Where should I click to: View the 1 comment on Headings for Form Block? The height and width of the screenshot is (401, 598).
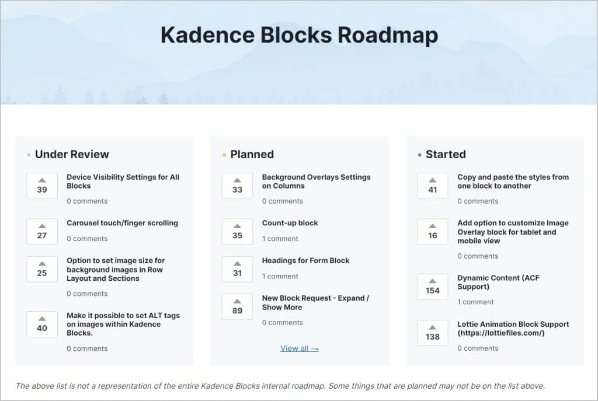[x=280, y=276]
